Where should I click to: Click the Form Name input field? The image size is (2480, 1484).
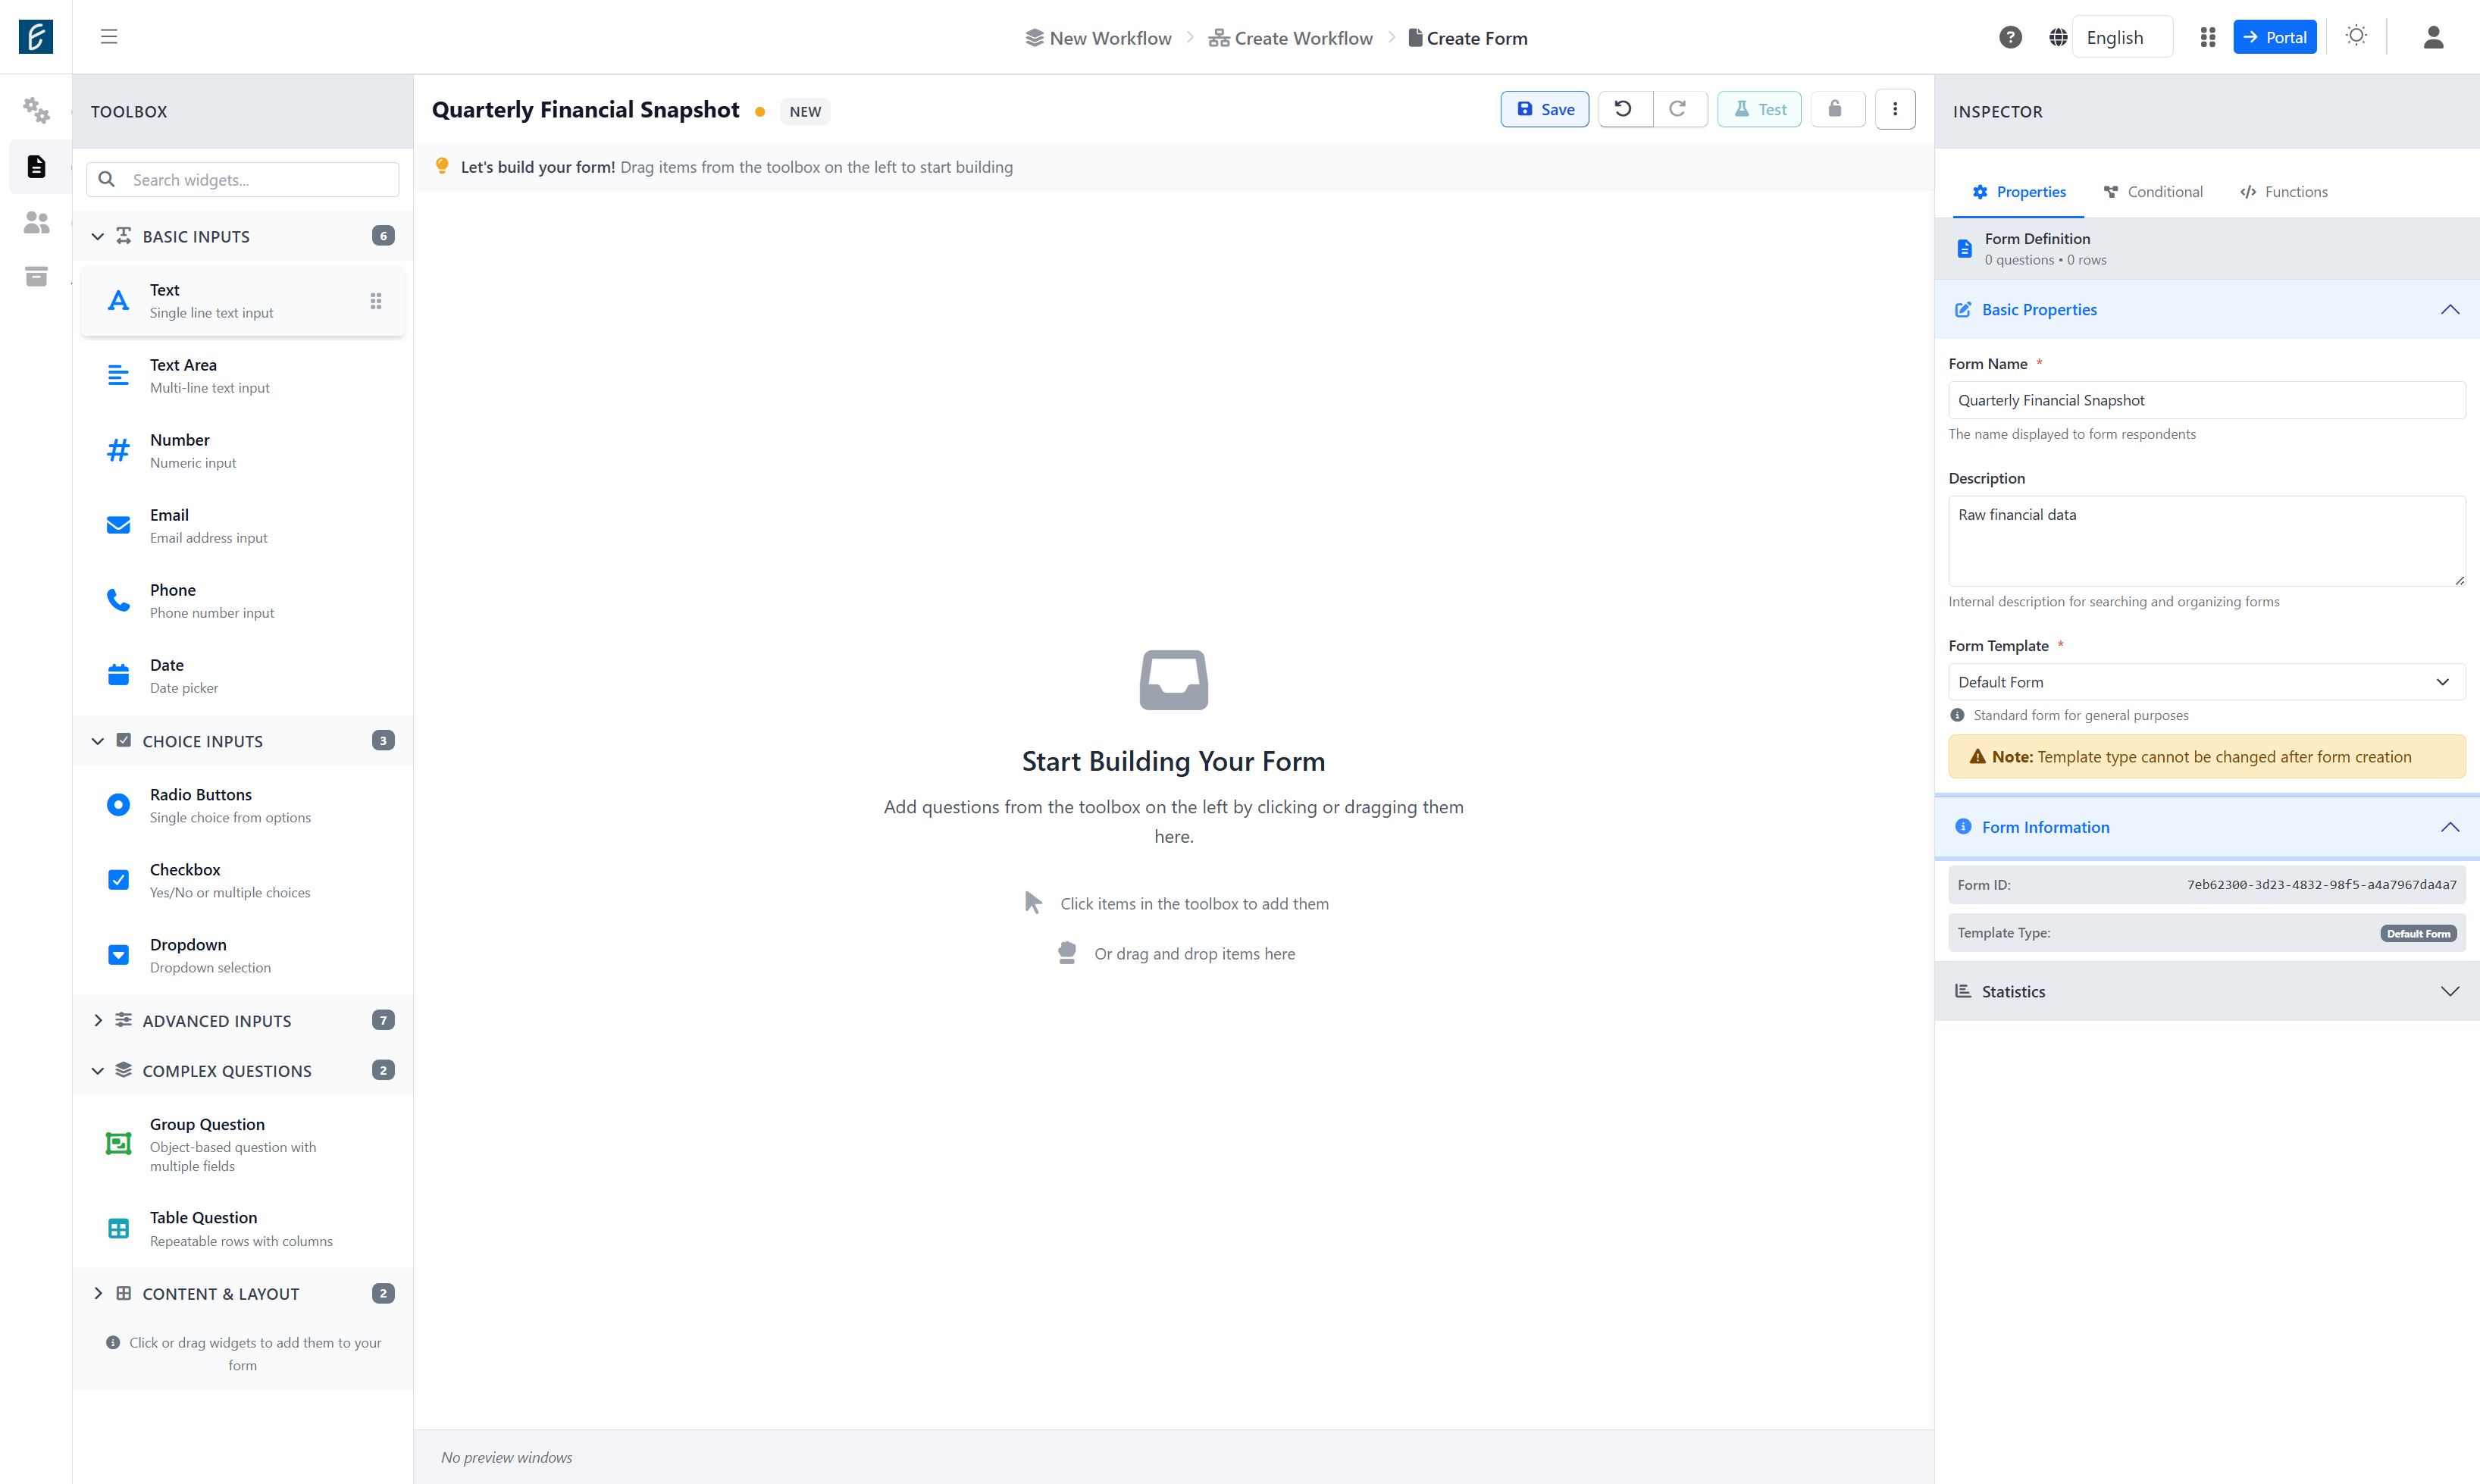[x=2206, y=400]
